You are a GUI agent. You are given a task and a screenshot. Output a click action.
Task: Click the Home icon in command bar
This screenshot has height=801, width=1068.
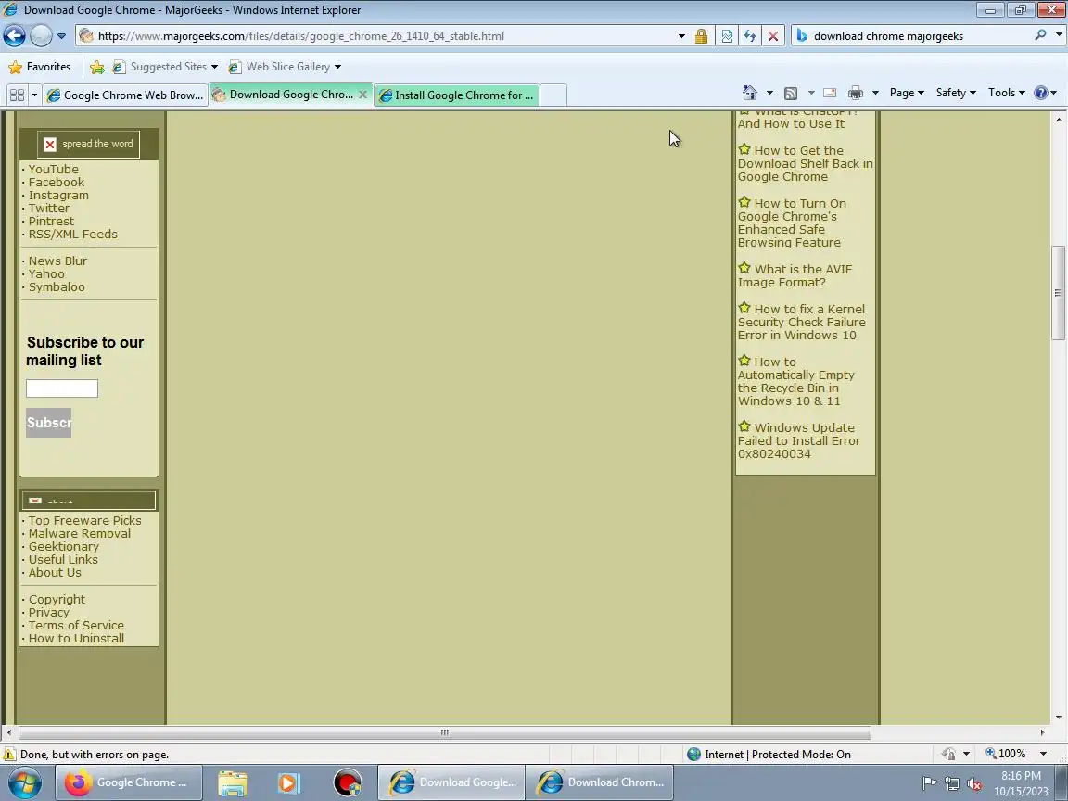click(750, 93)
